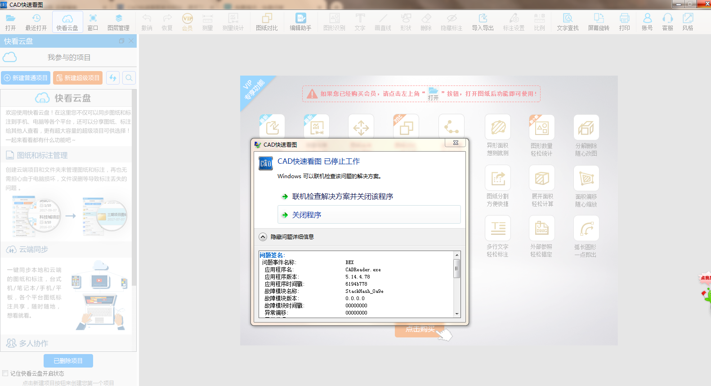Launch the 编辑助手 edit assistant
Viewport: 711px width, 386px height.
(300, 22)
